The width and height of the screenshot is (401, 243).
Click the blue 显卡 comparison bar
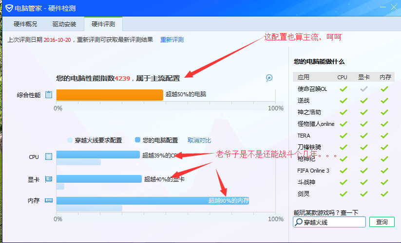point(99,179)
